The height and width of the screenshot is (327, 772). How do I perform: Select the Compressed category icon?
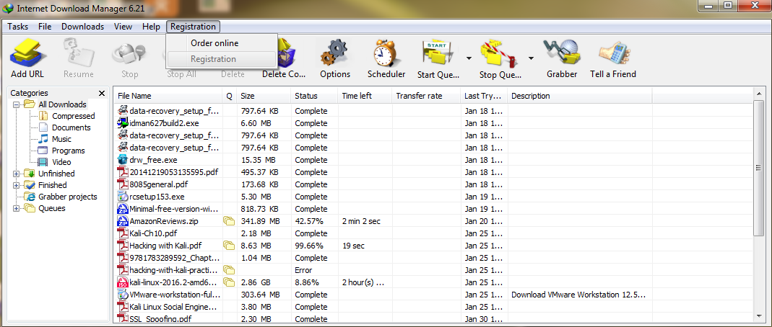coord(43,117)
